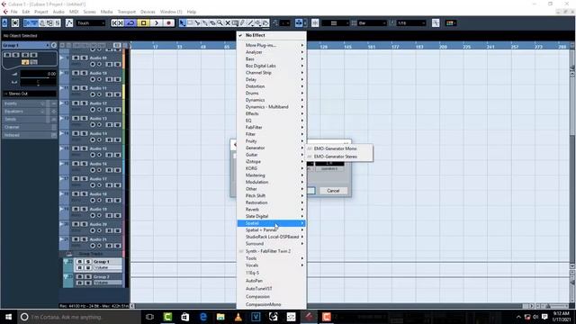Viewport: 576px width, 324px height.
Task: Choose Synth - FabFilter Twin 2 entry
Action: click(272, 251)
